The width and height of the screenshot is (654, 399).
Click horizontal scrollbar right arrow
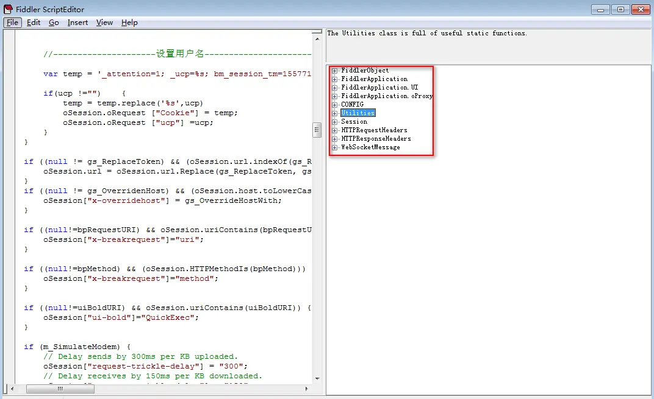[306, 389]
